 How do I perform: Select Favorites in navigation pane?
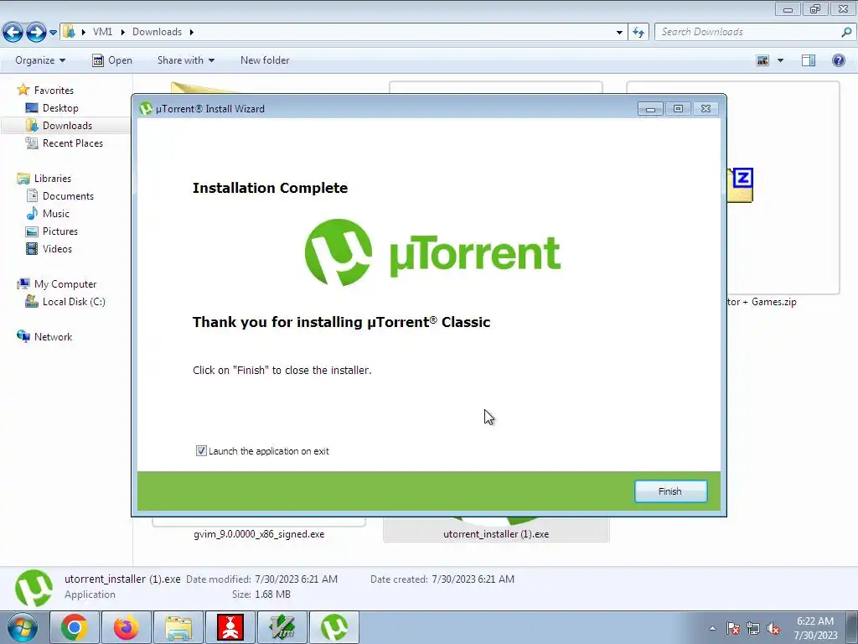tap(54, 91)
